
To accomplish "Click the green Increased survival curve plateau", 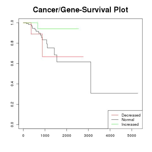I will pos(58,28).
